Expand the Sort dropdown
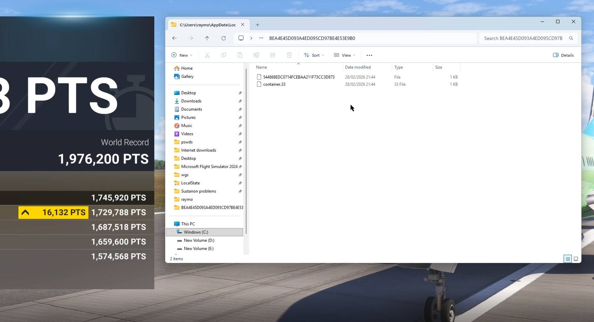Screen dimensions: 594x322 click(314, 55)
